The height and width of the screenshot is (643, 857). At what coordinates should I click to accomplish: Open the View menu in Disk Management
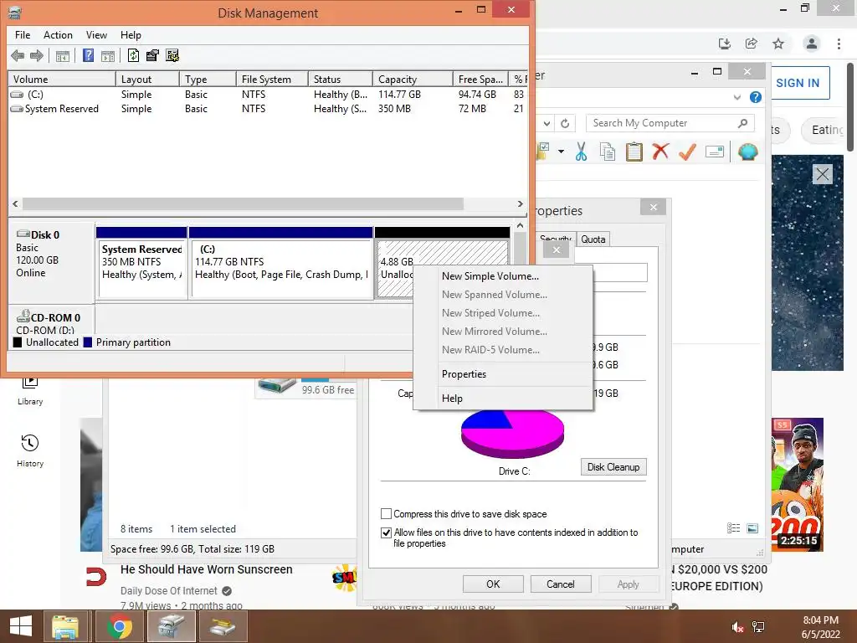(96, 35)
